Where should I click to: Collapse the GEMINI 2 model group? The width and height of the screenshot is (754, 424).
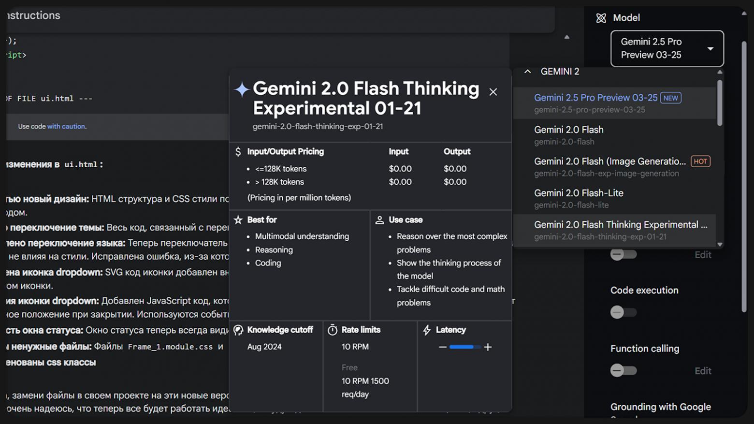pos(528,72)
